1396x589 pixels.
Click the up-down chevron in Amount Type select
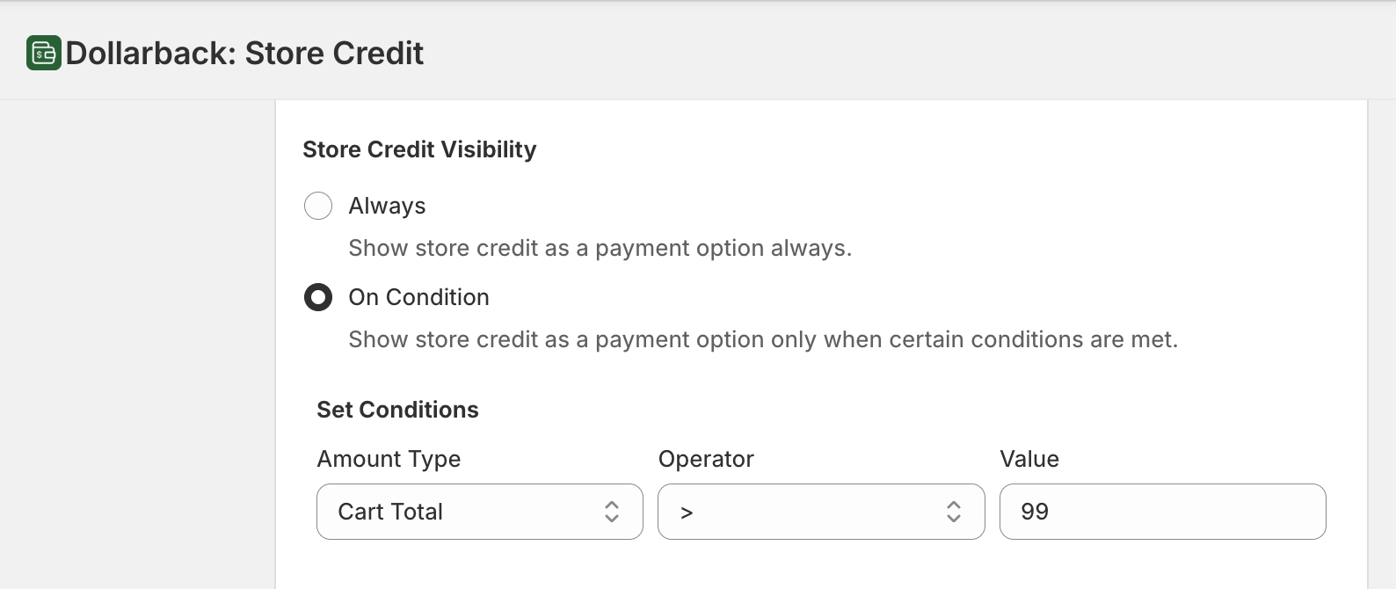612,512
